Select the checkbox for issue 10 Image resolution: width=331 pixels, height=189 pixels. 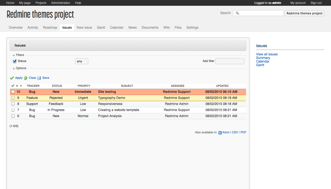(13, 92)
